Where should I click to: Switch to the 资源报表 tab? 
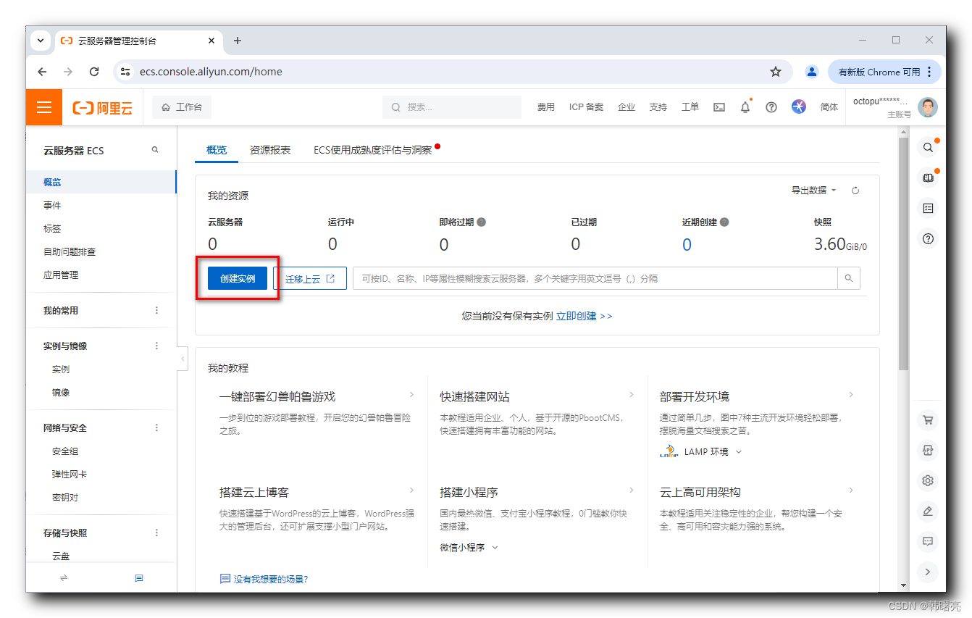pos(269,150)
